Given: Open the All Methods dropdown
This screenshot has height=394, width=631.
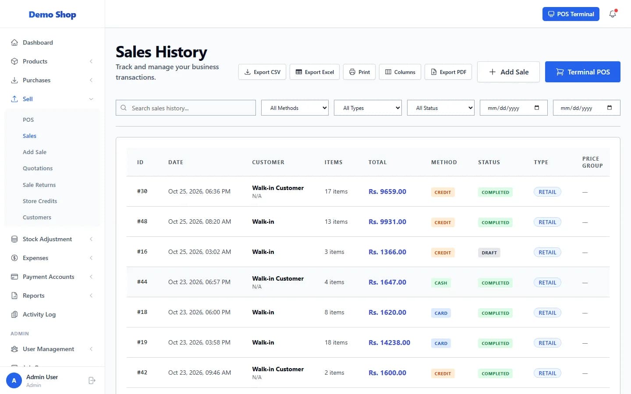Looking at the screenshot, I should pyautogui.click(x=295, y=108).
